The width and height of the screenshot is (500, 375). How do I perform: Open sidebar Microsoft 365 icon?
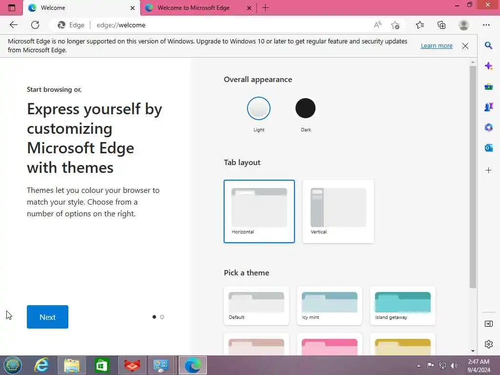point(488,127)
